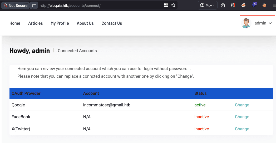
Task: Open the Contact Us nav item
Action: point(112,23)
